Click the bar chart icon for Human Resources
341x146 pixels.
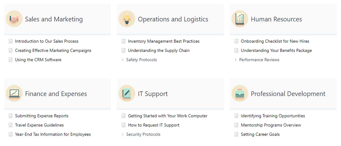coord(240,19)
